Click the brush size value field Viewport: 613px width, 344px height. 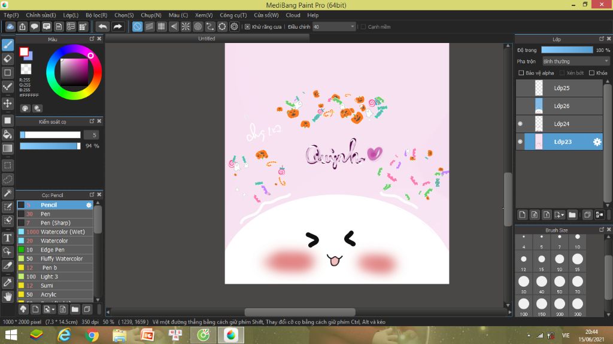[x=91, y=135]
